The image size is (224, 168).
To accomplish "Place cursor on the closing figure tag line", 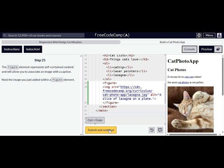I will pos(111,103).
